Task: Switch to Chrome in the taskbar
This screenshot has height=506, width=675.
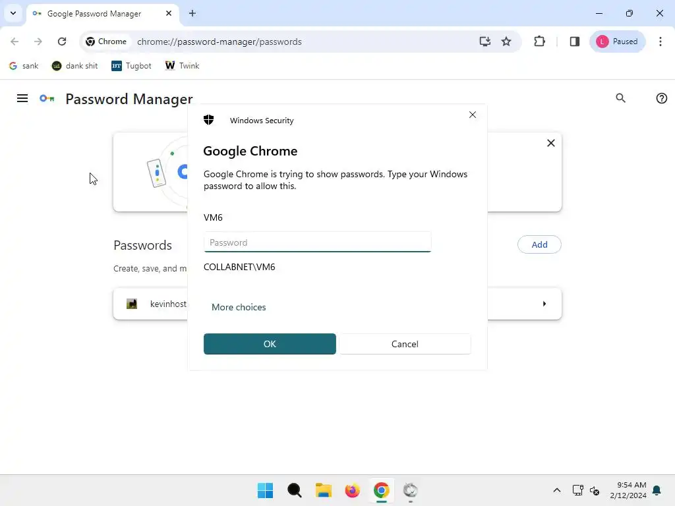Action: click(382, 490)
